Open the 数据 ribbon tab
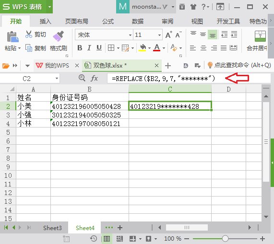Screen dimensions: 274x244 tap(138, 21)
